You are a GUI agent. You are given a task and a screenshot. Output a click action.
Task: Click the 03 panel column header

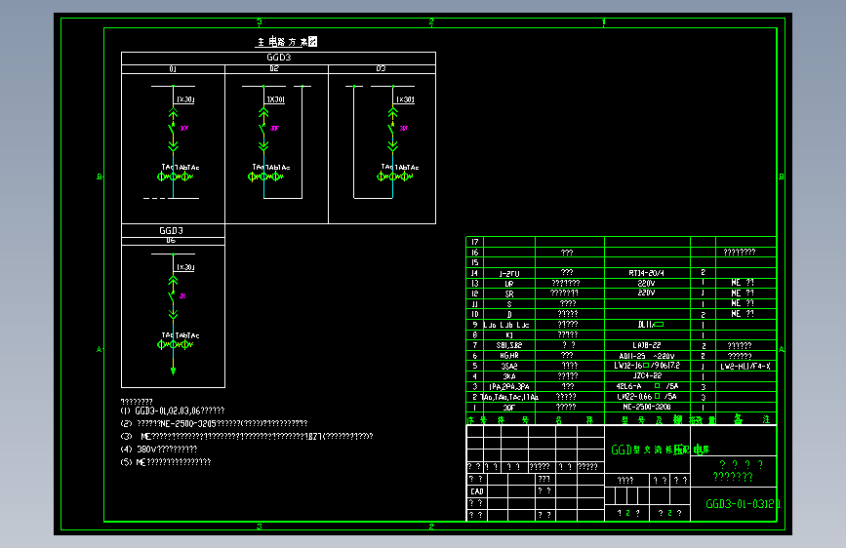(381, 68)
